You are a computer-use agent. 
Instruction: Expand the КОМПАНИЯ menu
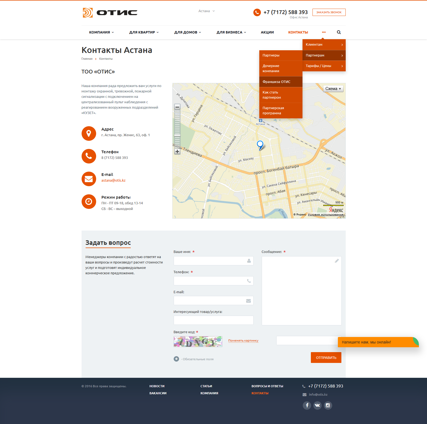[102, 32]
